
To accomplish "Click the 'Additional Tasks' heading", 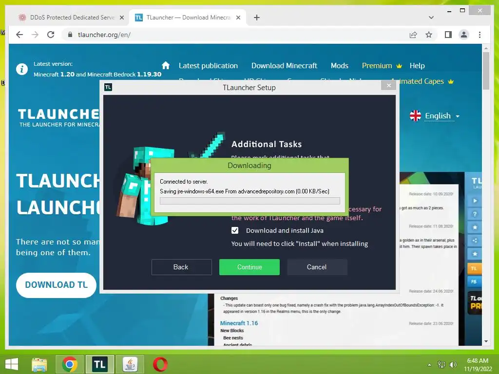I will click(267, 144).
